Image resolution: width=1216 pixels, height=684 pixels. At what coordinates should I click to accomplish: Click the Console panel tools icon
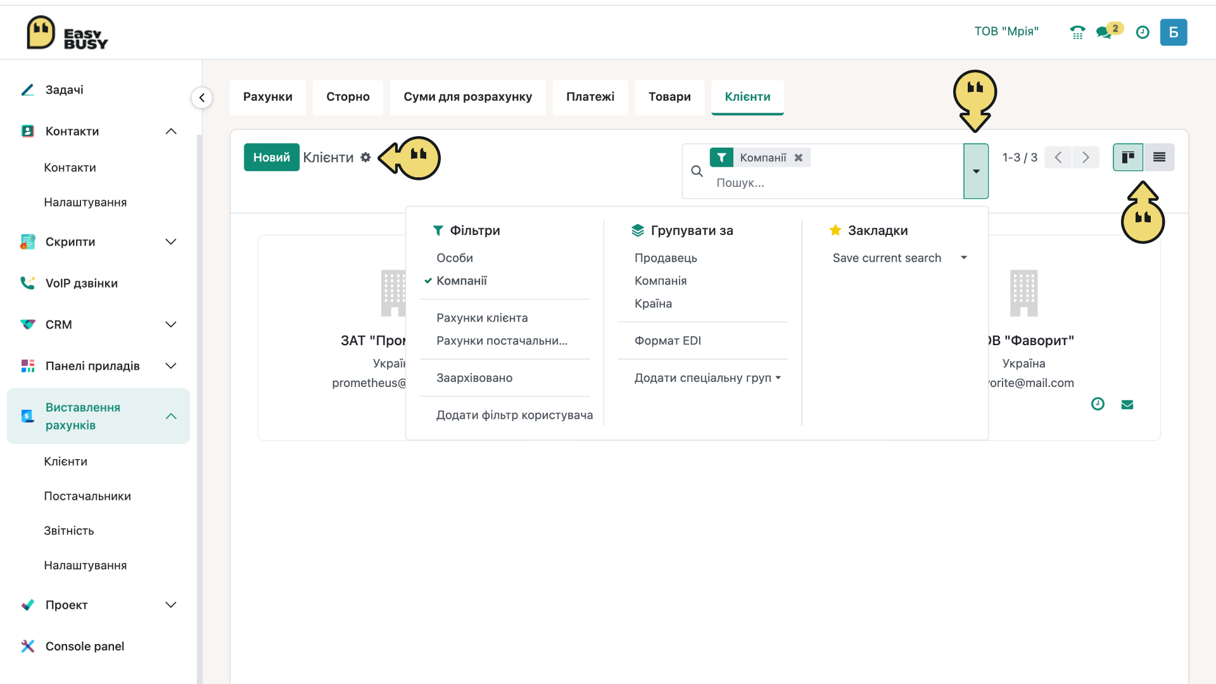point(28,646)
